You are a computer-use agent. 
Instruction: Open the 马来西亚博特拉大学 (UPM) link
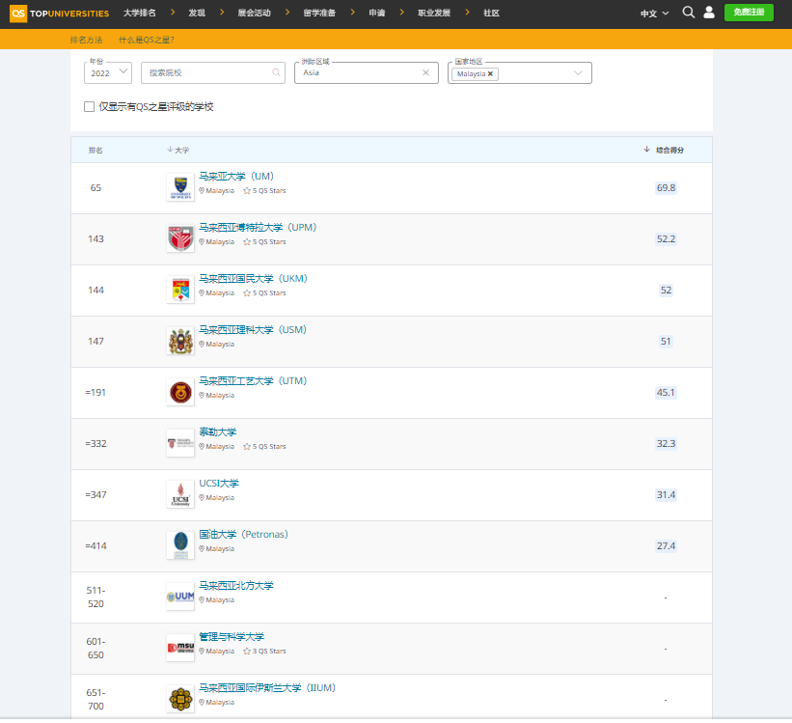258,228
